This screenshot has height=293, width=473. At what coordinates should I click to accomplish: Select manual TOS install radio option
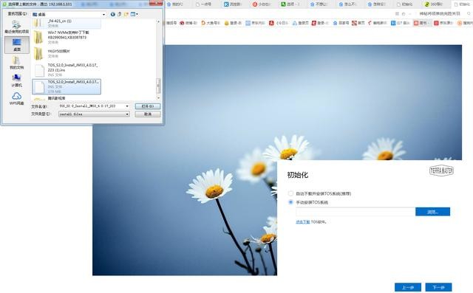coord(290,202)
